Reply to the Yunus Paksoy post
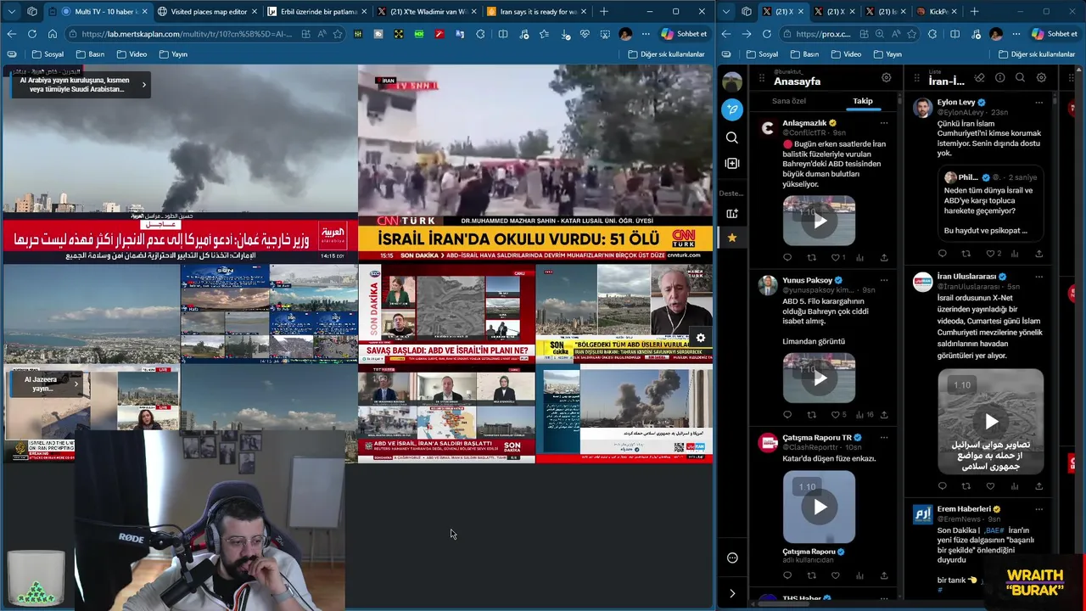 coord(787,415)
